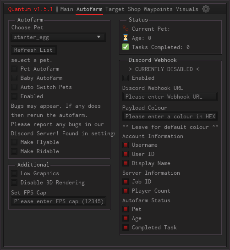The height and width of the screenshot is (250, 230).
Task: Check the Auto Switch Pets option
Action: tap(14, 87)
